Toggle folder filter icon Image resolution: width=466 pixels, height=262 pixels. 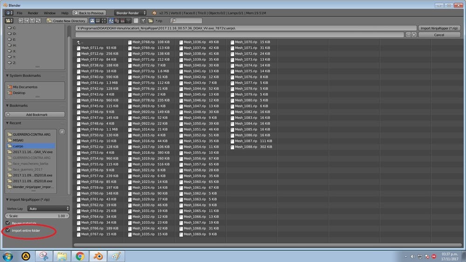pos(151,21)
